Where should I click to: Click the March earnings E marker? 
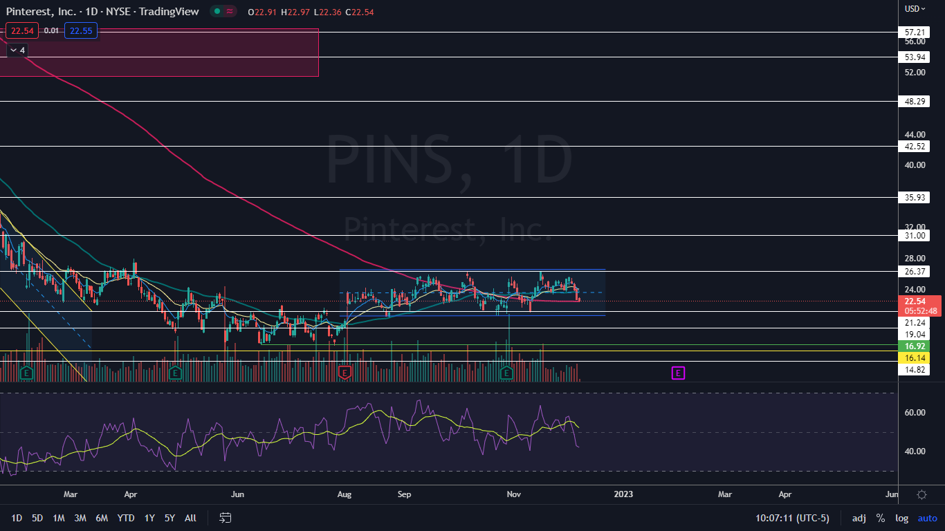click(27, 373)
